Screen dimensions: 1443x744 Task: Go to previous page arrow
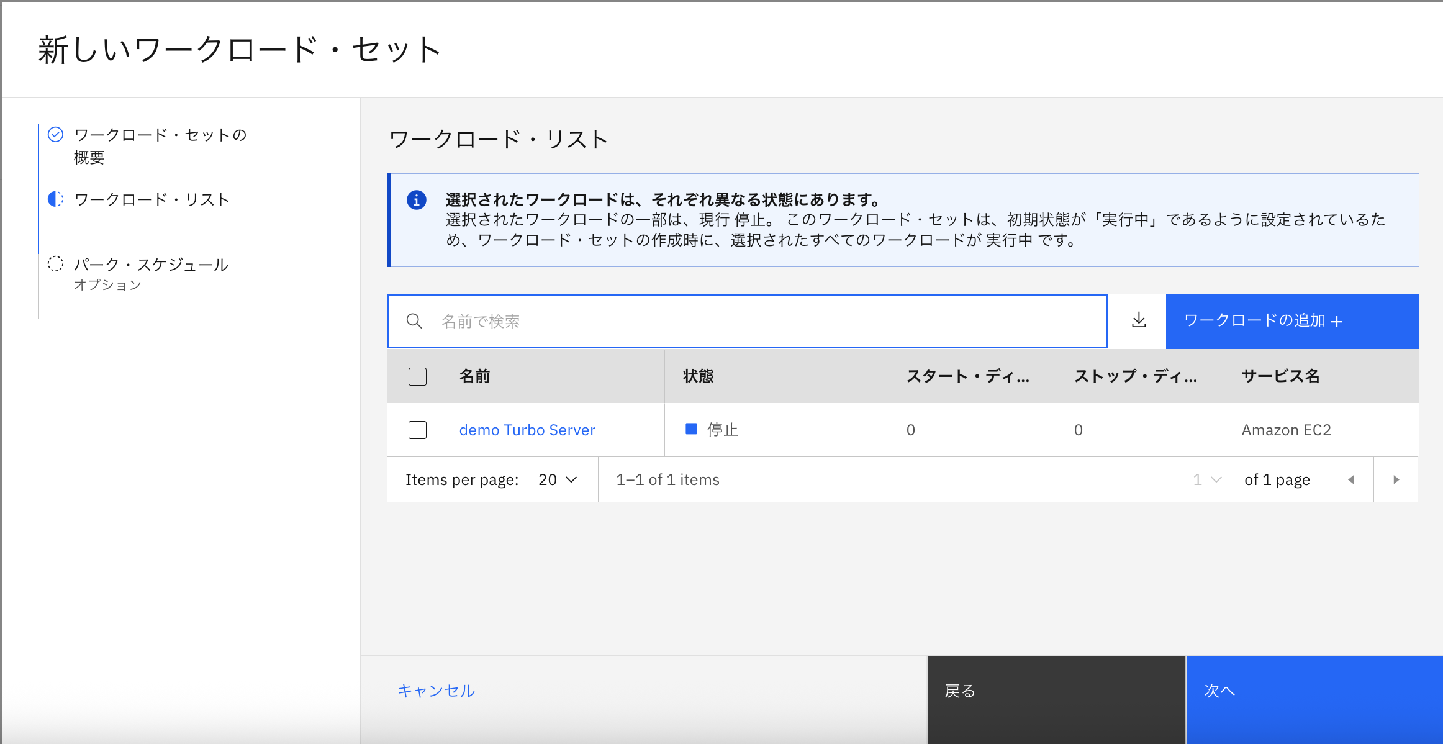[1351, 479]
